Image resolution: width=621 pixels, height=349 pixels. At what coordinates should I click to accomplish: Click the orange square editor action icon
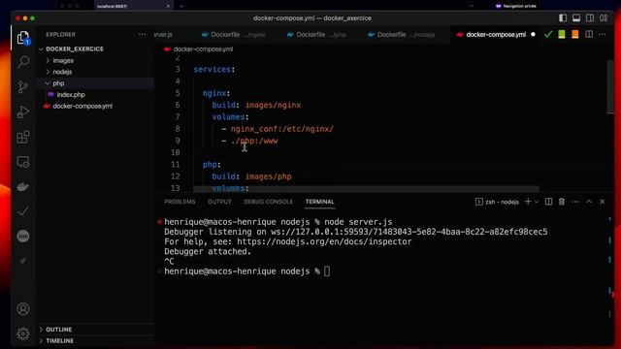tap(575, 35)
